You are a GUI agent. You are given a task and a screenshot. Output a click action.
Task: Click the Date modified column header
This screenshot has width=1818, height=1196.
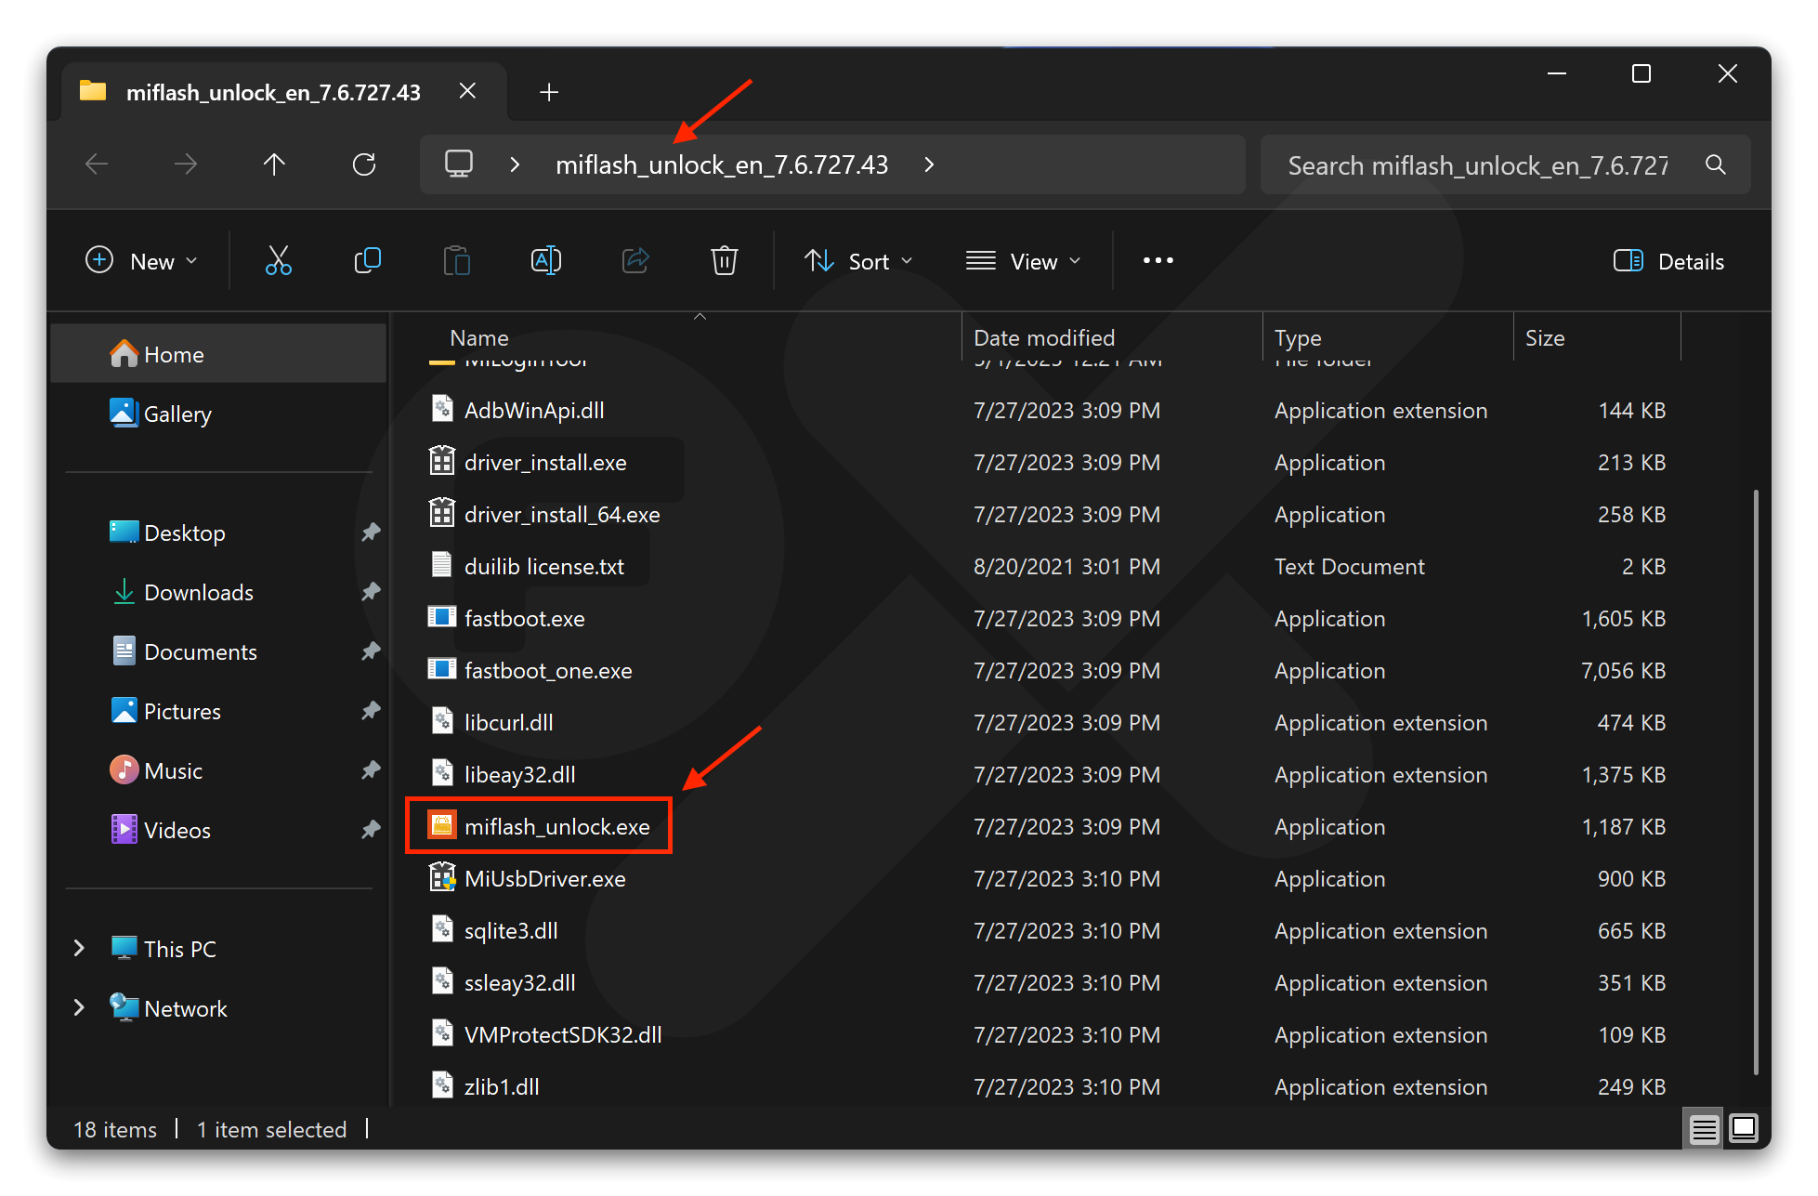coord(1043,337)
